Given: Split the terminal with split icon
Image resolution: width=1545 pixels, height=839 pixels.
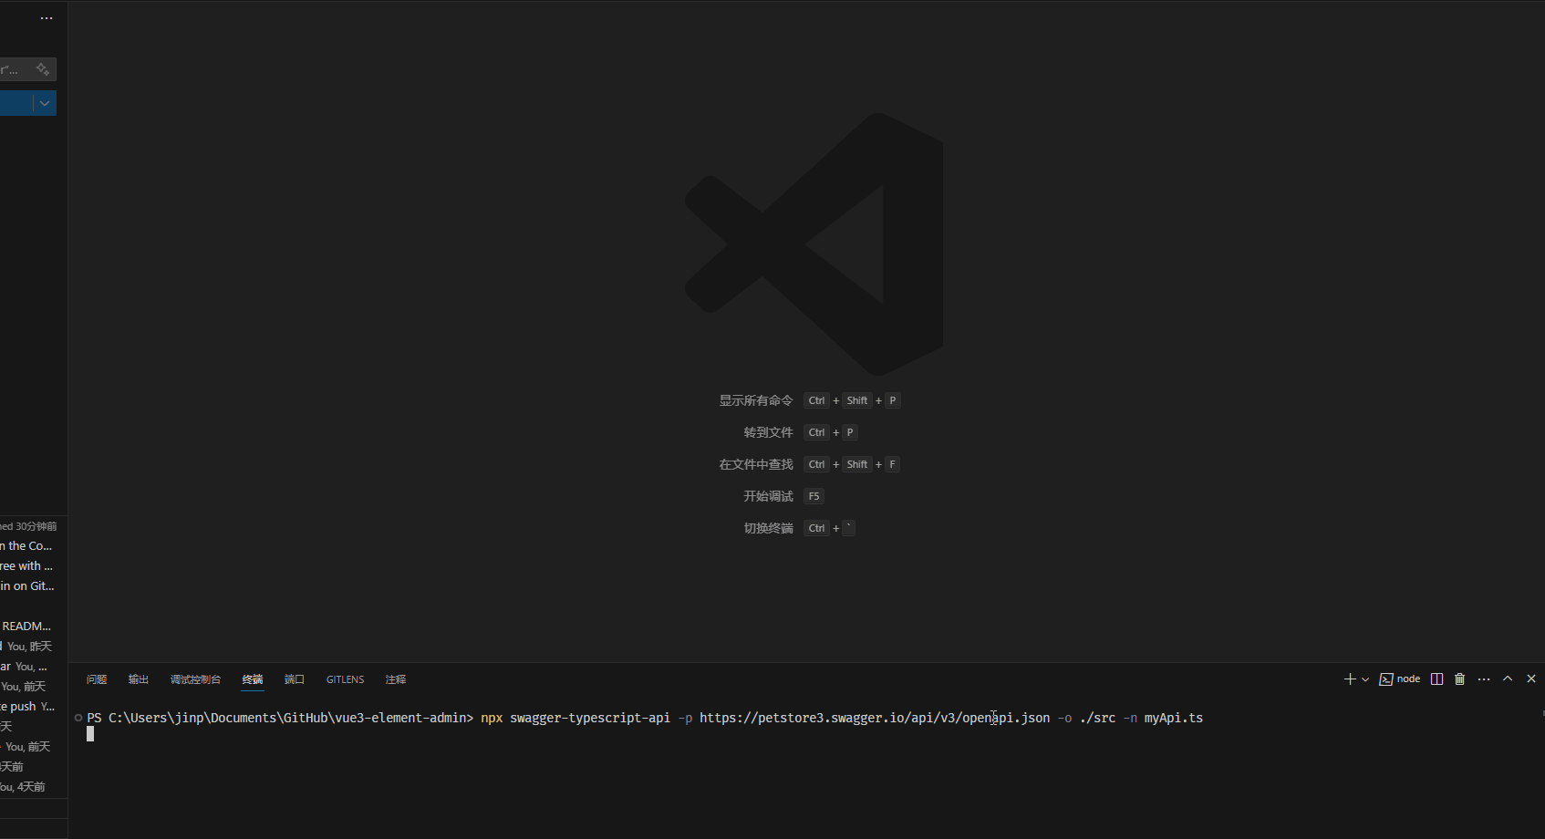Looking at the screenshot, I should pyautogui.click(x=1437, y=679).
